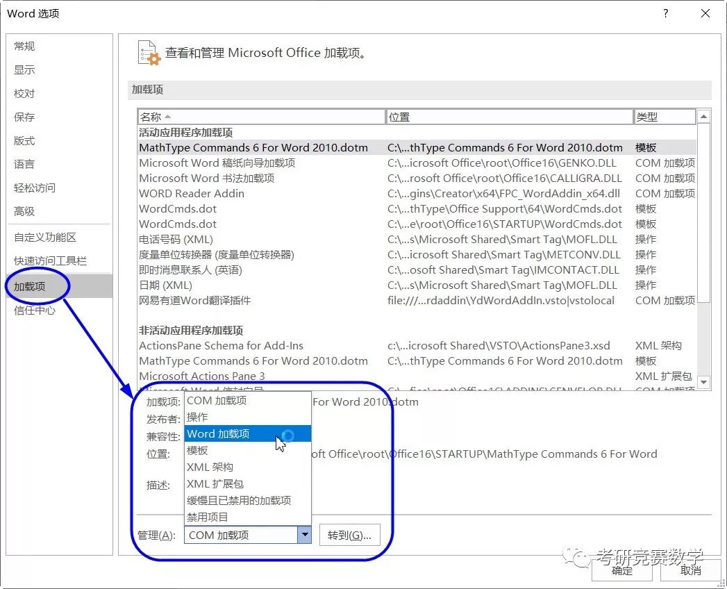Open the 管理 dropdown arrow

coord(304,535)
